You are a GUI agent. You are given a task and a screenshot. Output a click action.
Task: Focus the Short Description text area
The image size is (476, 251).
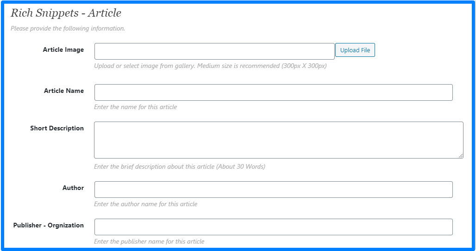(x=278, y=140)
